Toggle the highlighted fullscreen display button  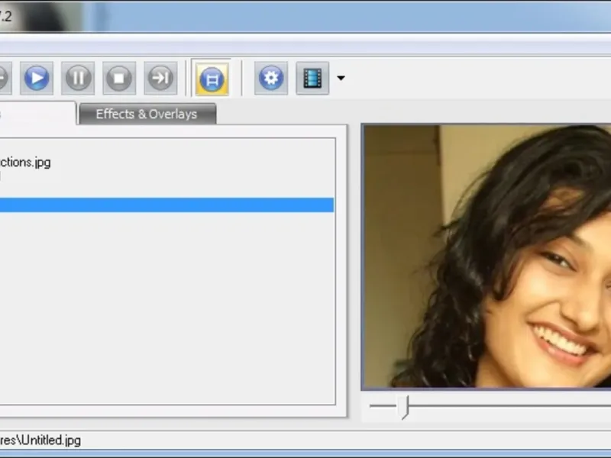212,79
